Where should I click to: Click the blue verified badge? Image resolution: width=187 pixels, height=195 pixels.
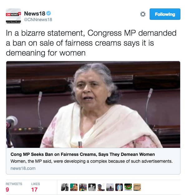49,13
